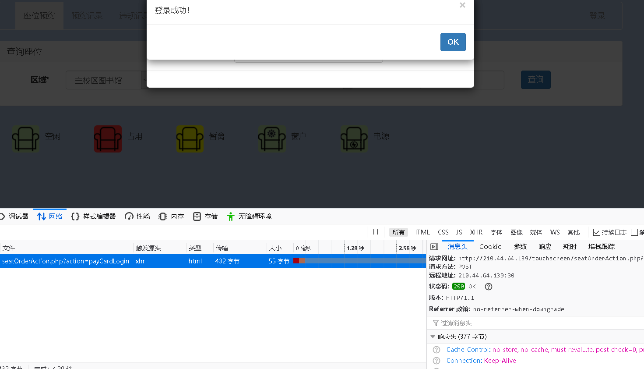Select the 网络 network panel tab
Screen dimensions: 644x369
pos(50,216)
